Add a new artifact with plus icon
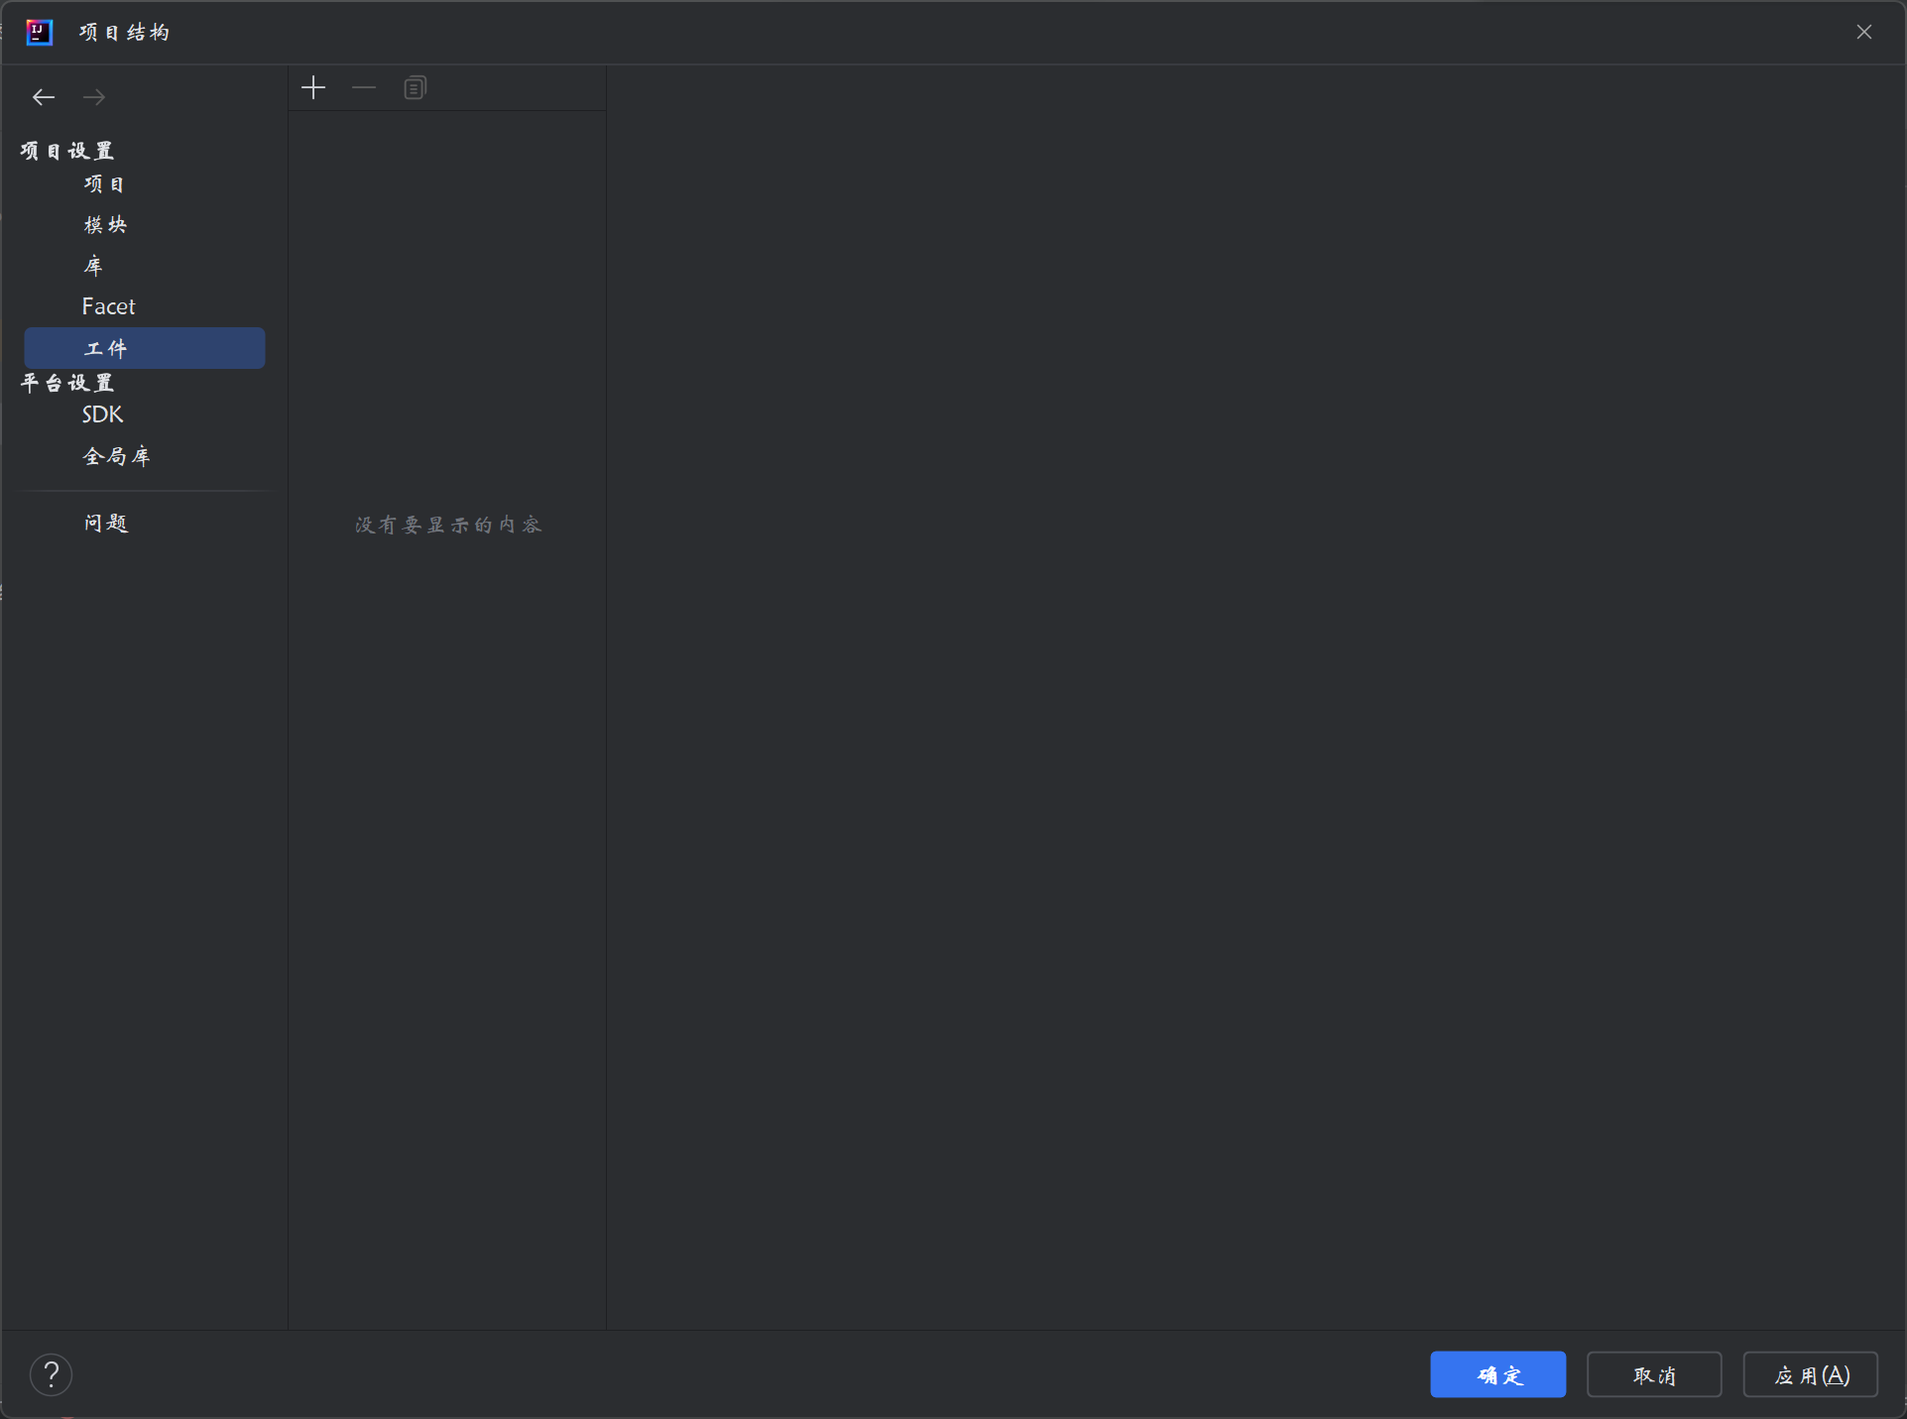Viewport: 1907px width, 1419px height. [x=313, y=88]
